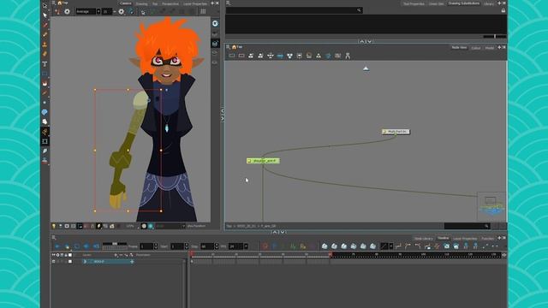
Task: Toggle the lower eye icon right of Camera view
Action: [215, 62]
